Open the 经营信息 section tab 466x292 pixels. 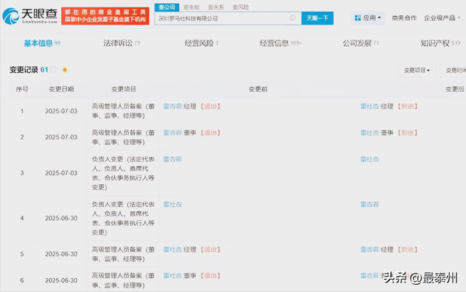coord(280,44)
